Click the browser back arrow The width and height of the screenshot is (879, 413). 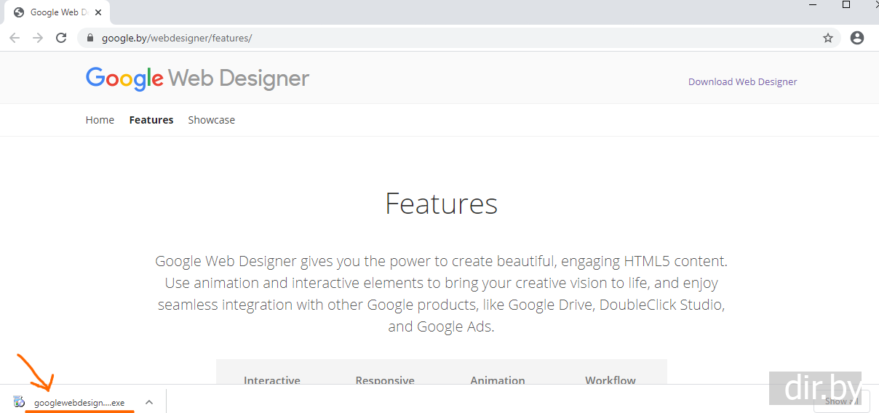pyautogui.click(x=15, y=38)
